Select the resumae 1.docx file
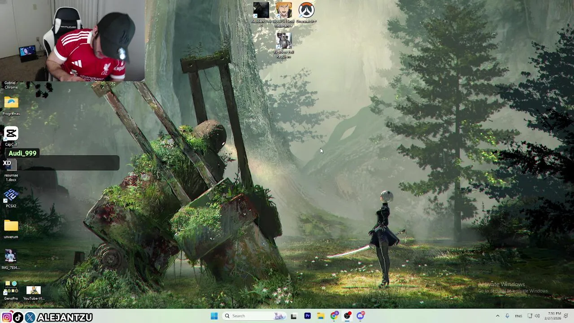This screenshot has width=574, height=323. (11, 170)
